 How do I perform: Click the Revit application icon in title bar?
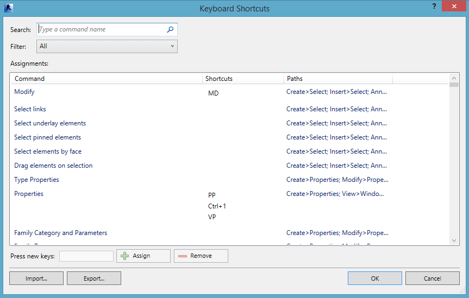8,8
